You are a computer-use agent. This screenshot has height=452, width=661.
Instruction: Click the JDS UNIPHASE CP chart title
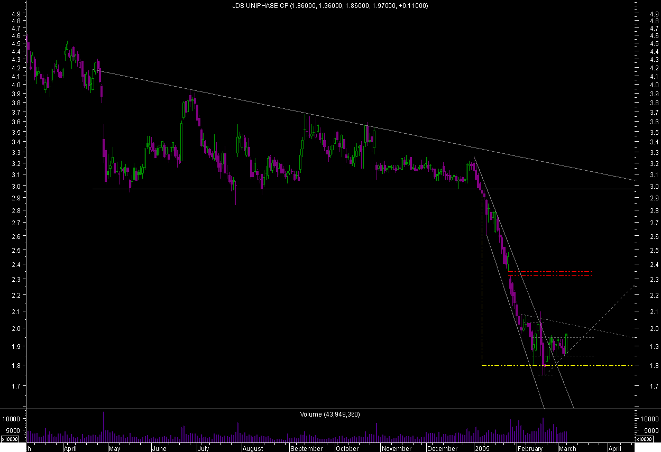[330, 6]
